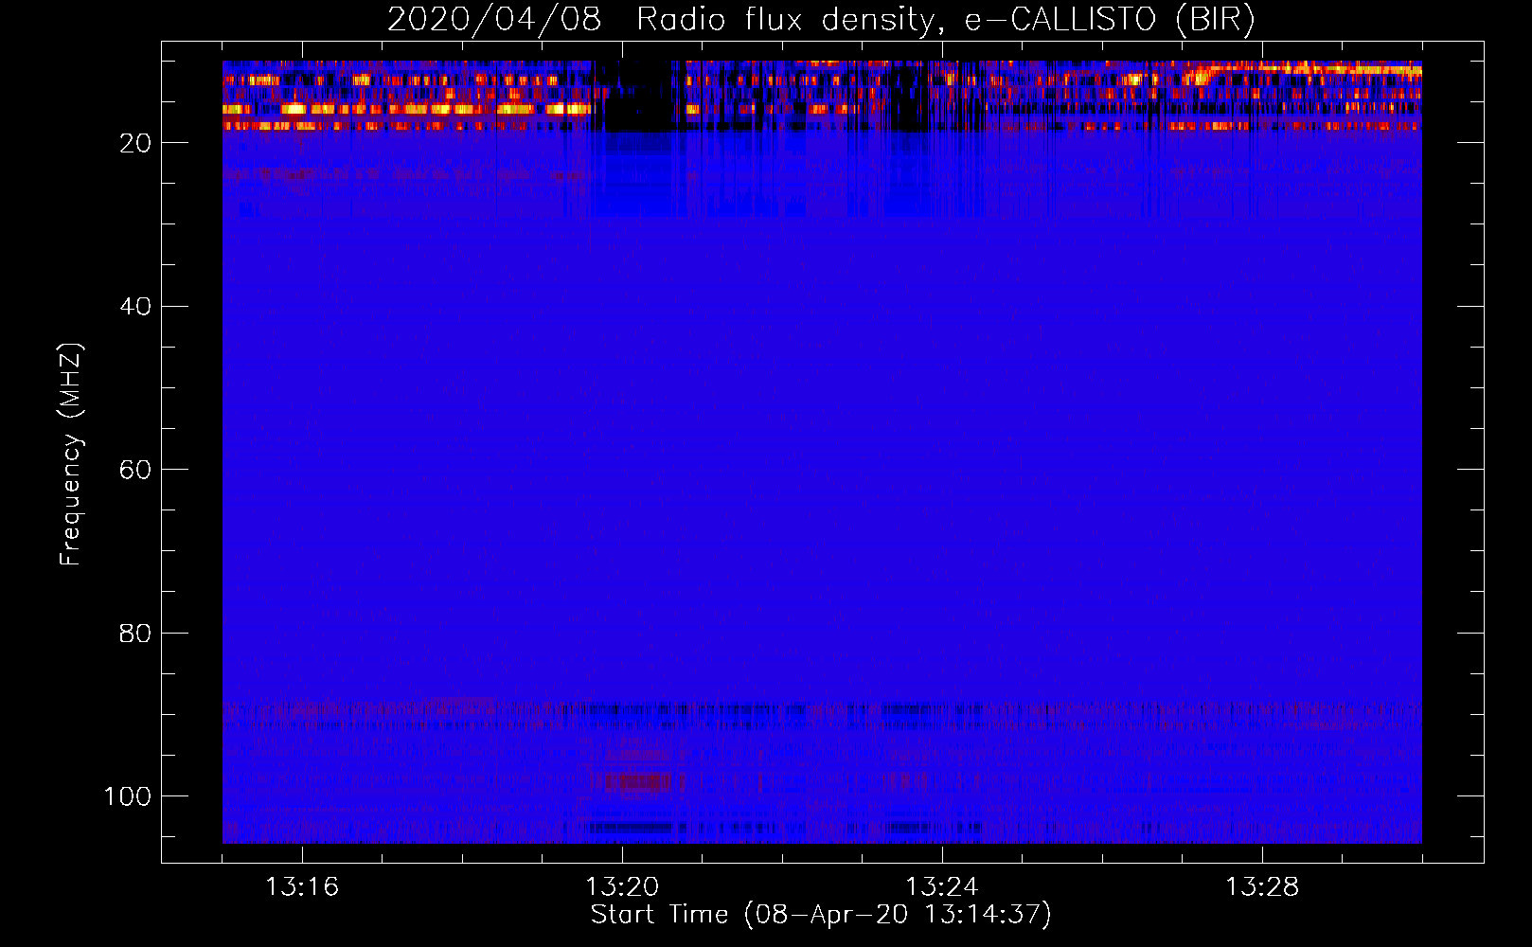Click the 'Frequency (MHZ)' axis label

(71, 454)
